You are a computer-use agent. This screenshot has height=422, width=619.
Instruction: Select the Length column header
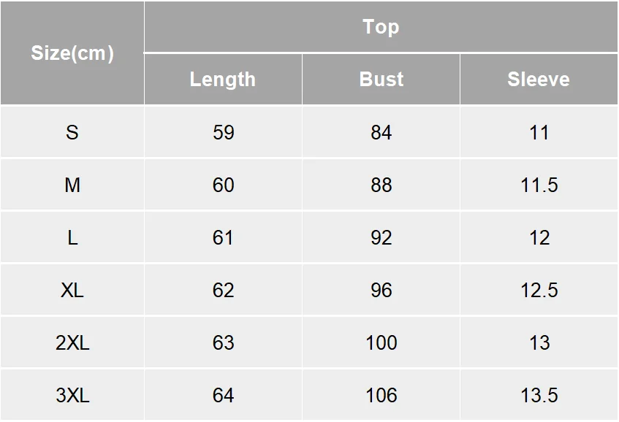(x=223, y=79)
